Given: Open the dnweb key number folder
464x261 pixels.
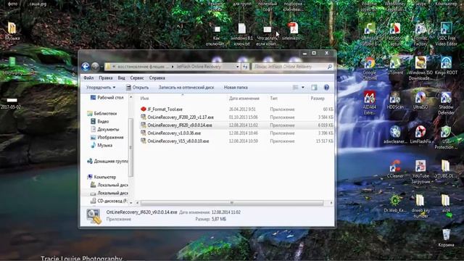Looking at the screenshot, I should 420,206.
